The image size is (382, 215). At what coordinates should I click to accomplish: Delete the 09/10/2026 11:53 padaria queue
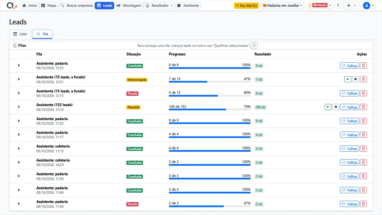[363, 121]
